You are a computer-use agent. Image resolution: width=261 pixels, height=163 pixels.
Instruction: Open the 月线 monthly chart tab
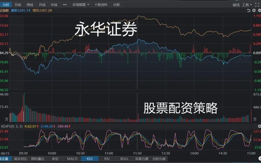coord(42,5)
